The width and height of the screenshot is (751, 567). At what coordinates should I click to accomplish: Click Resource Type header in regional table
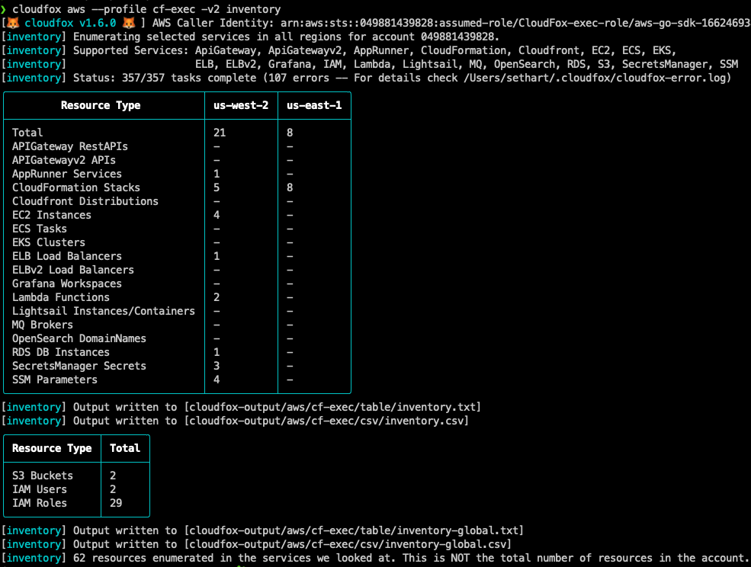point(101,105)
